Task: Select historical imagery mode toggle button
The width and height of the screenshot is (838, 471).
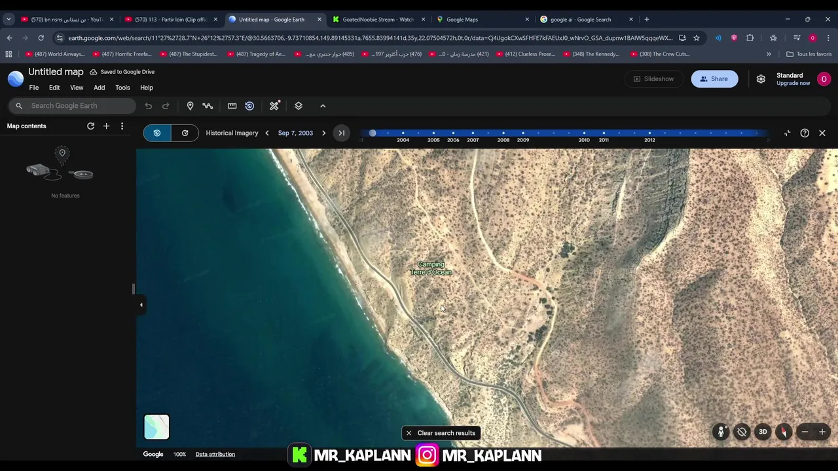Action: [x=157, y=133]
